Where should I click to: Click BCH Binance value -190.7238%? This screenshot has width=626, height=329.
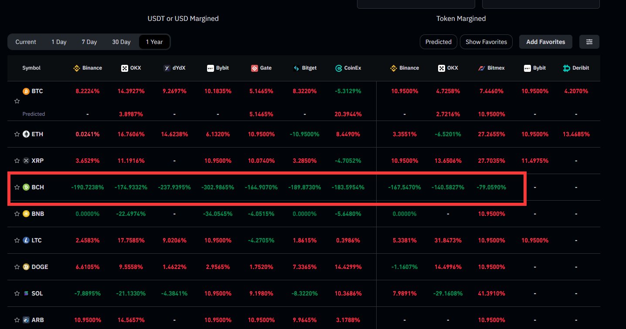88,187
